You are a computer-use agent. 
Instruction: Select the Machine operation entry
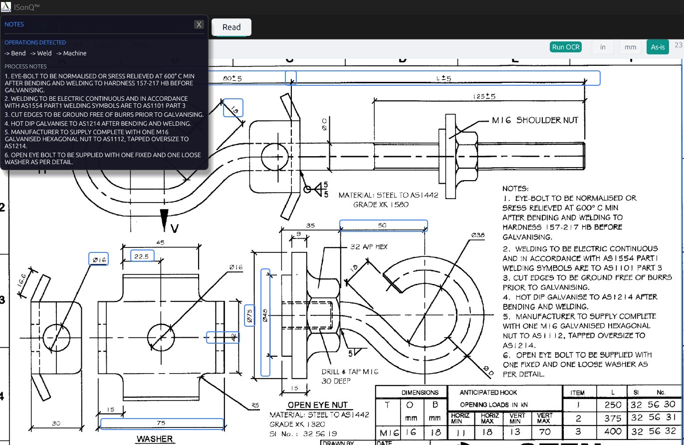click(71, 53)
